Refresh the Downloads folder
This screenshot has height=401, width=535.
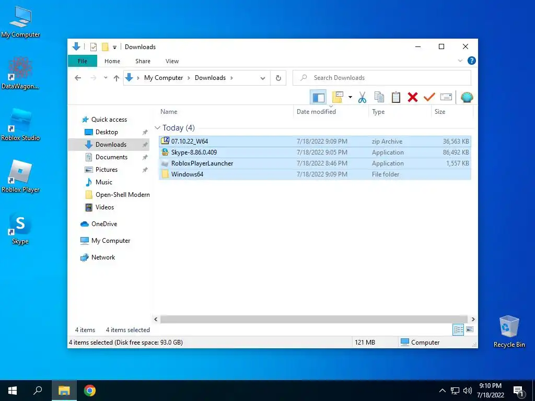[x=278, y=78]
